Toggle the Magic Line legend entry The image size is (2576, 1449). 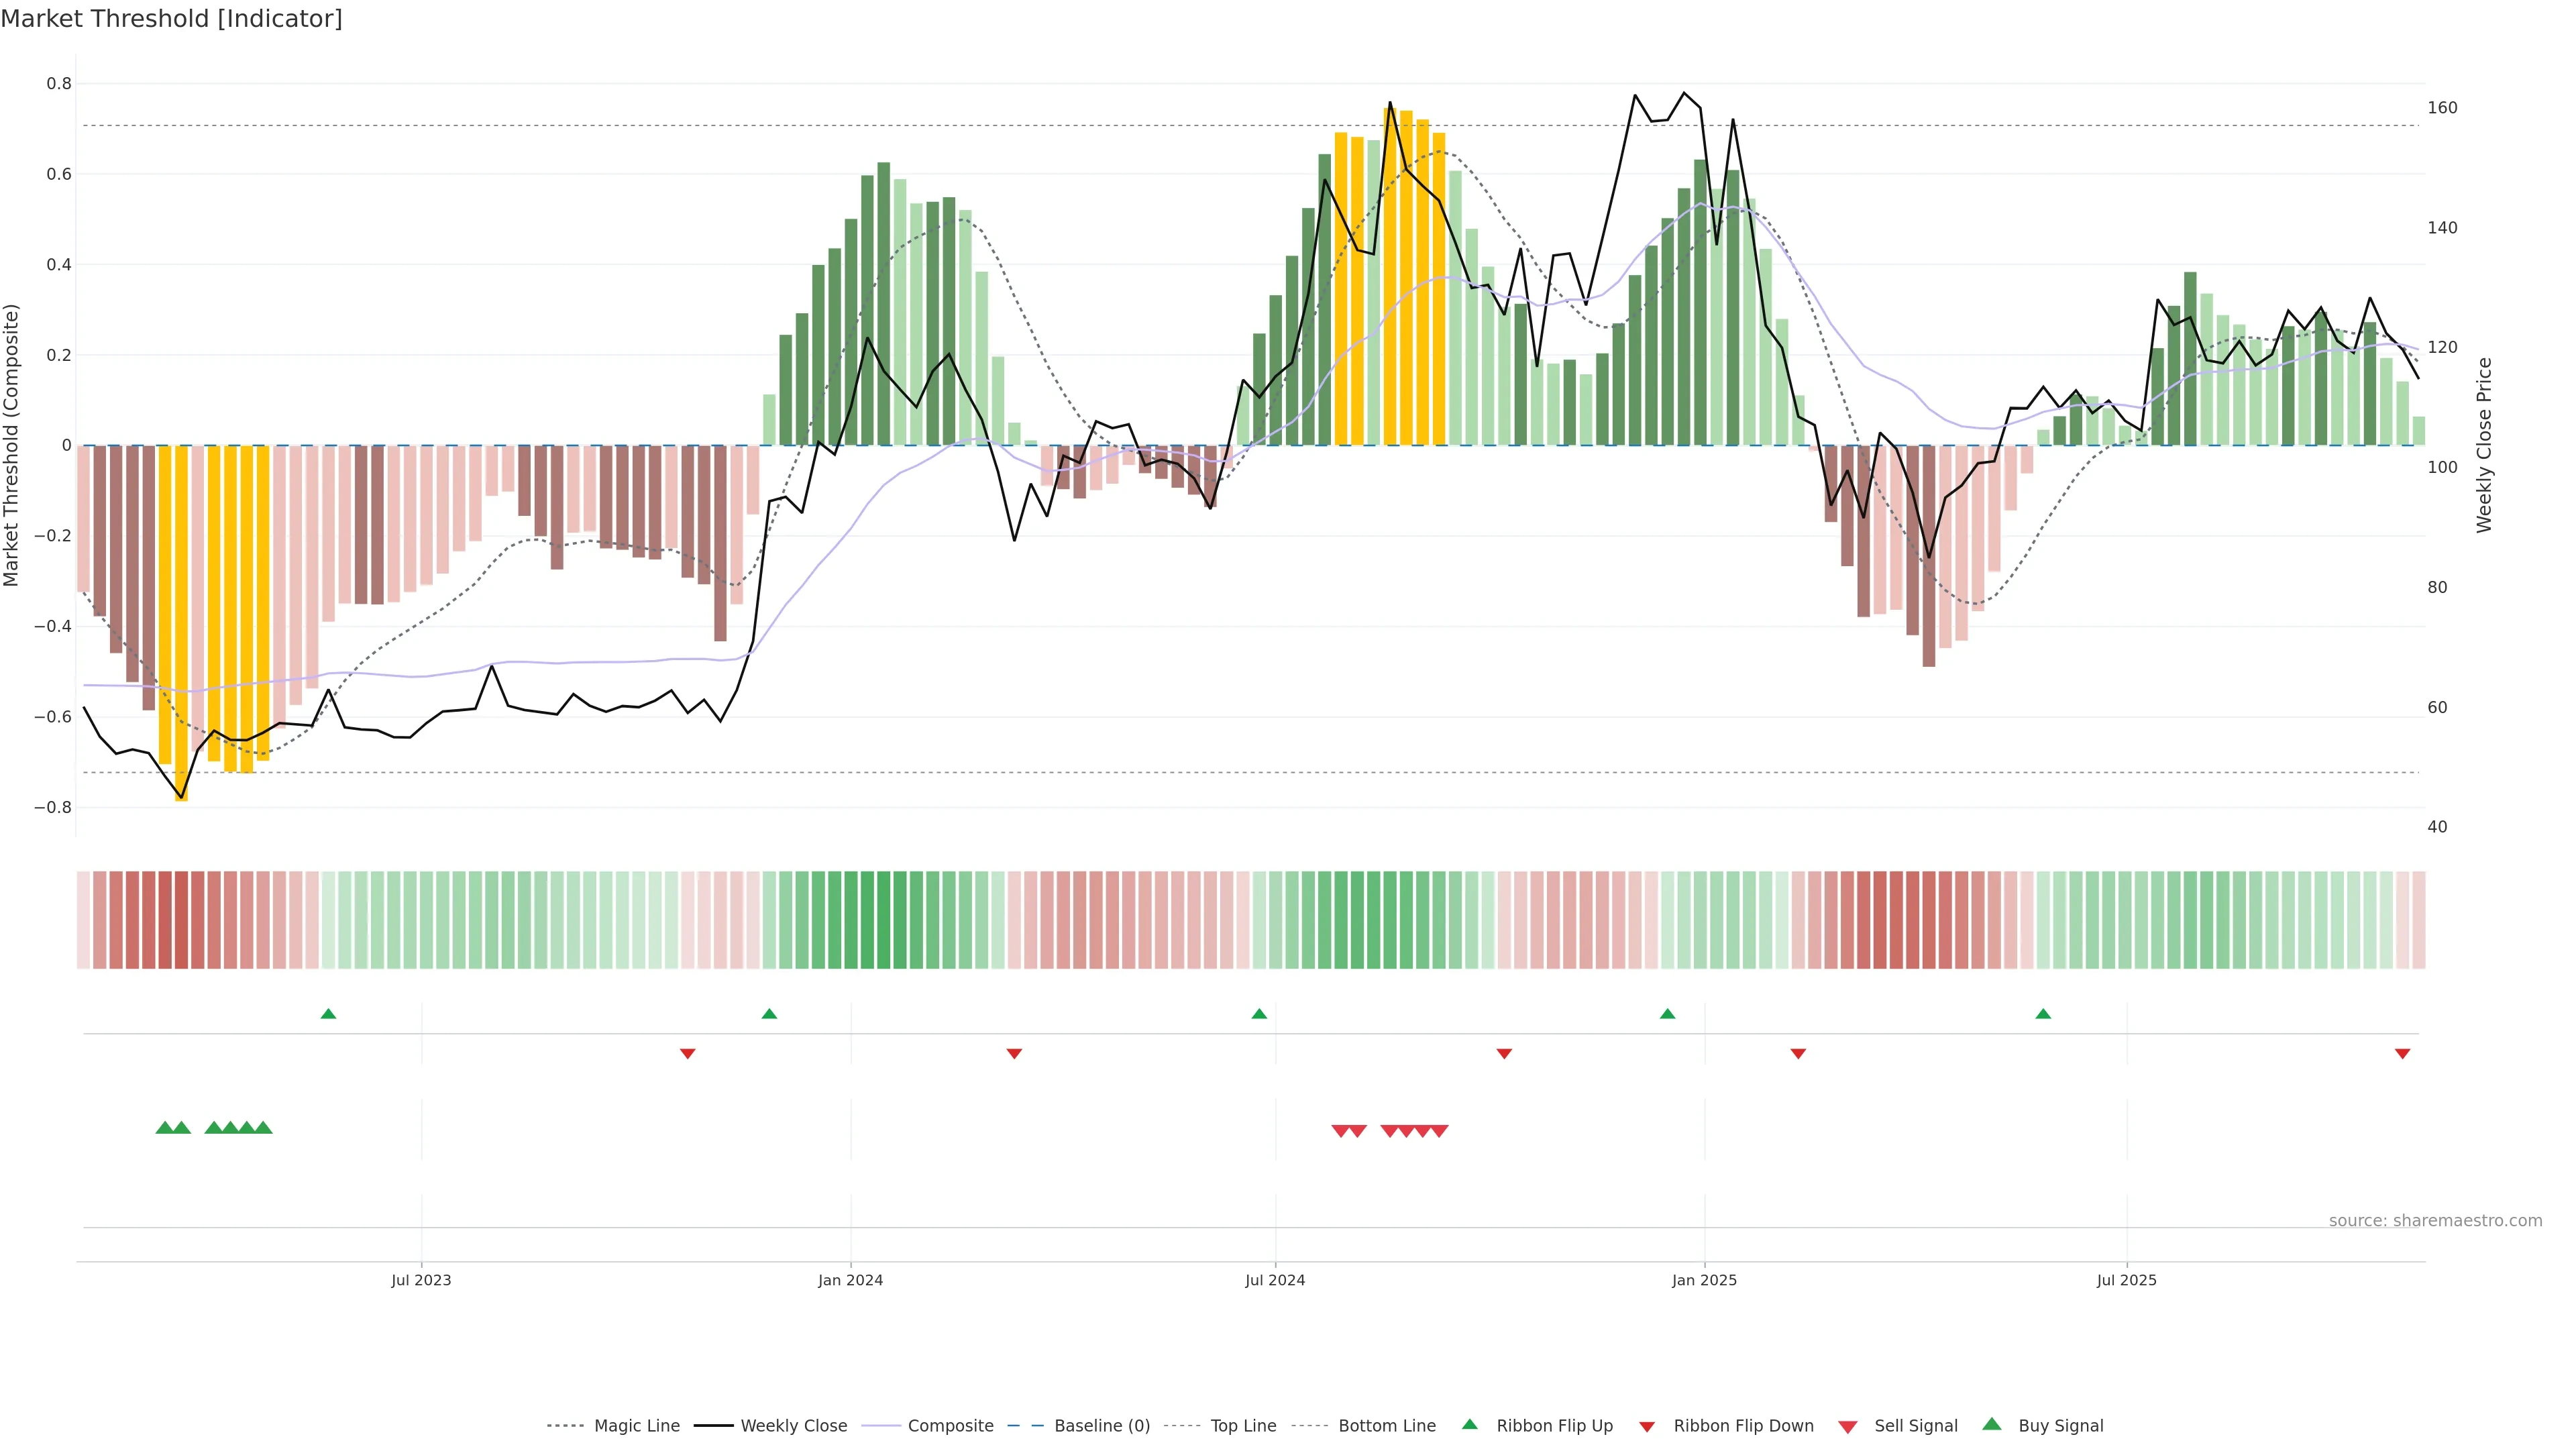click(x=636, y=1426)
